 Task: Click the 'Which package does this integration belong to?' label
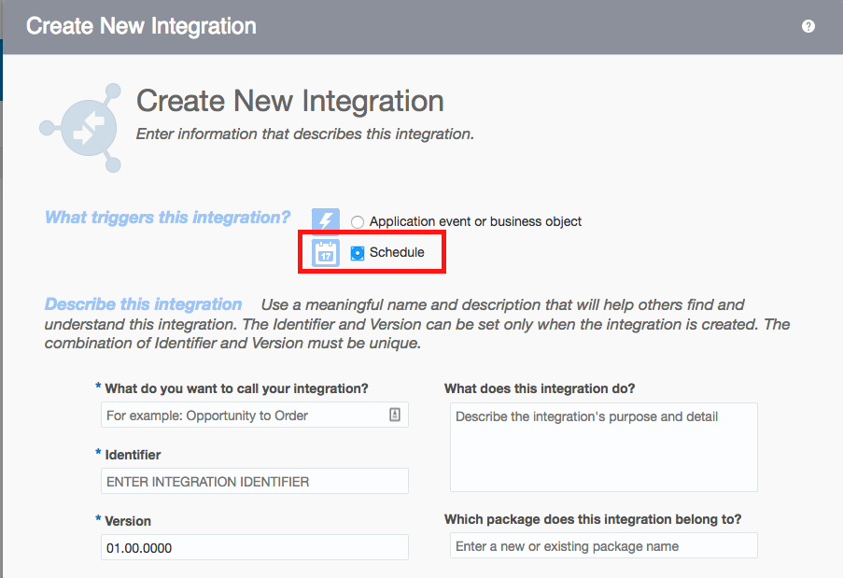pyautogui.click(x=598, y=519)
